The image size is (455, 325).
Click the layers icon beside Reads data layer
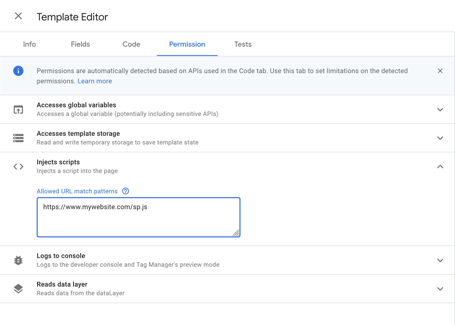[x=18, y=288]
